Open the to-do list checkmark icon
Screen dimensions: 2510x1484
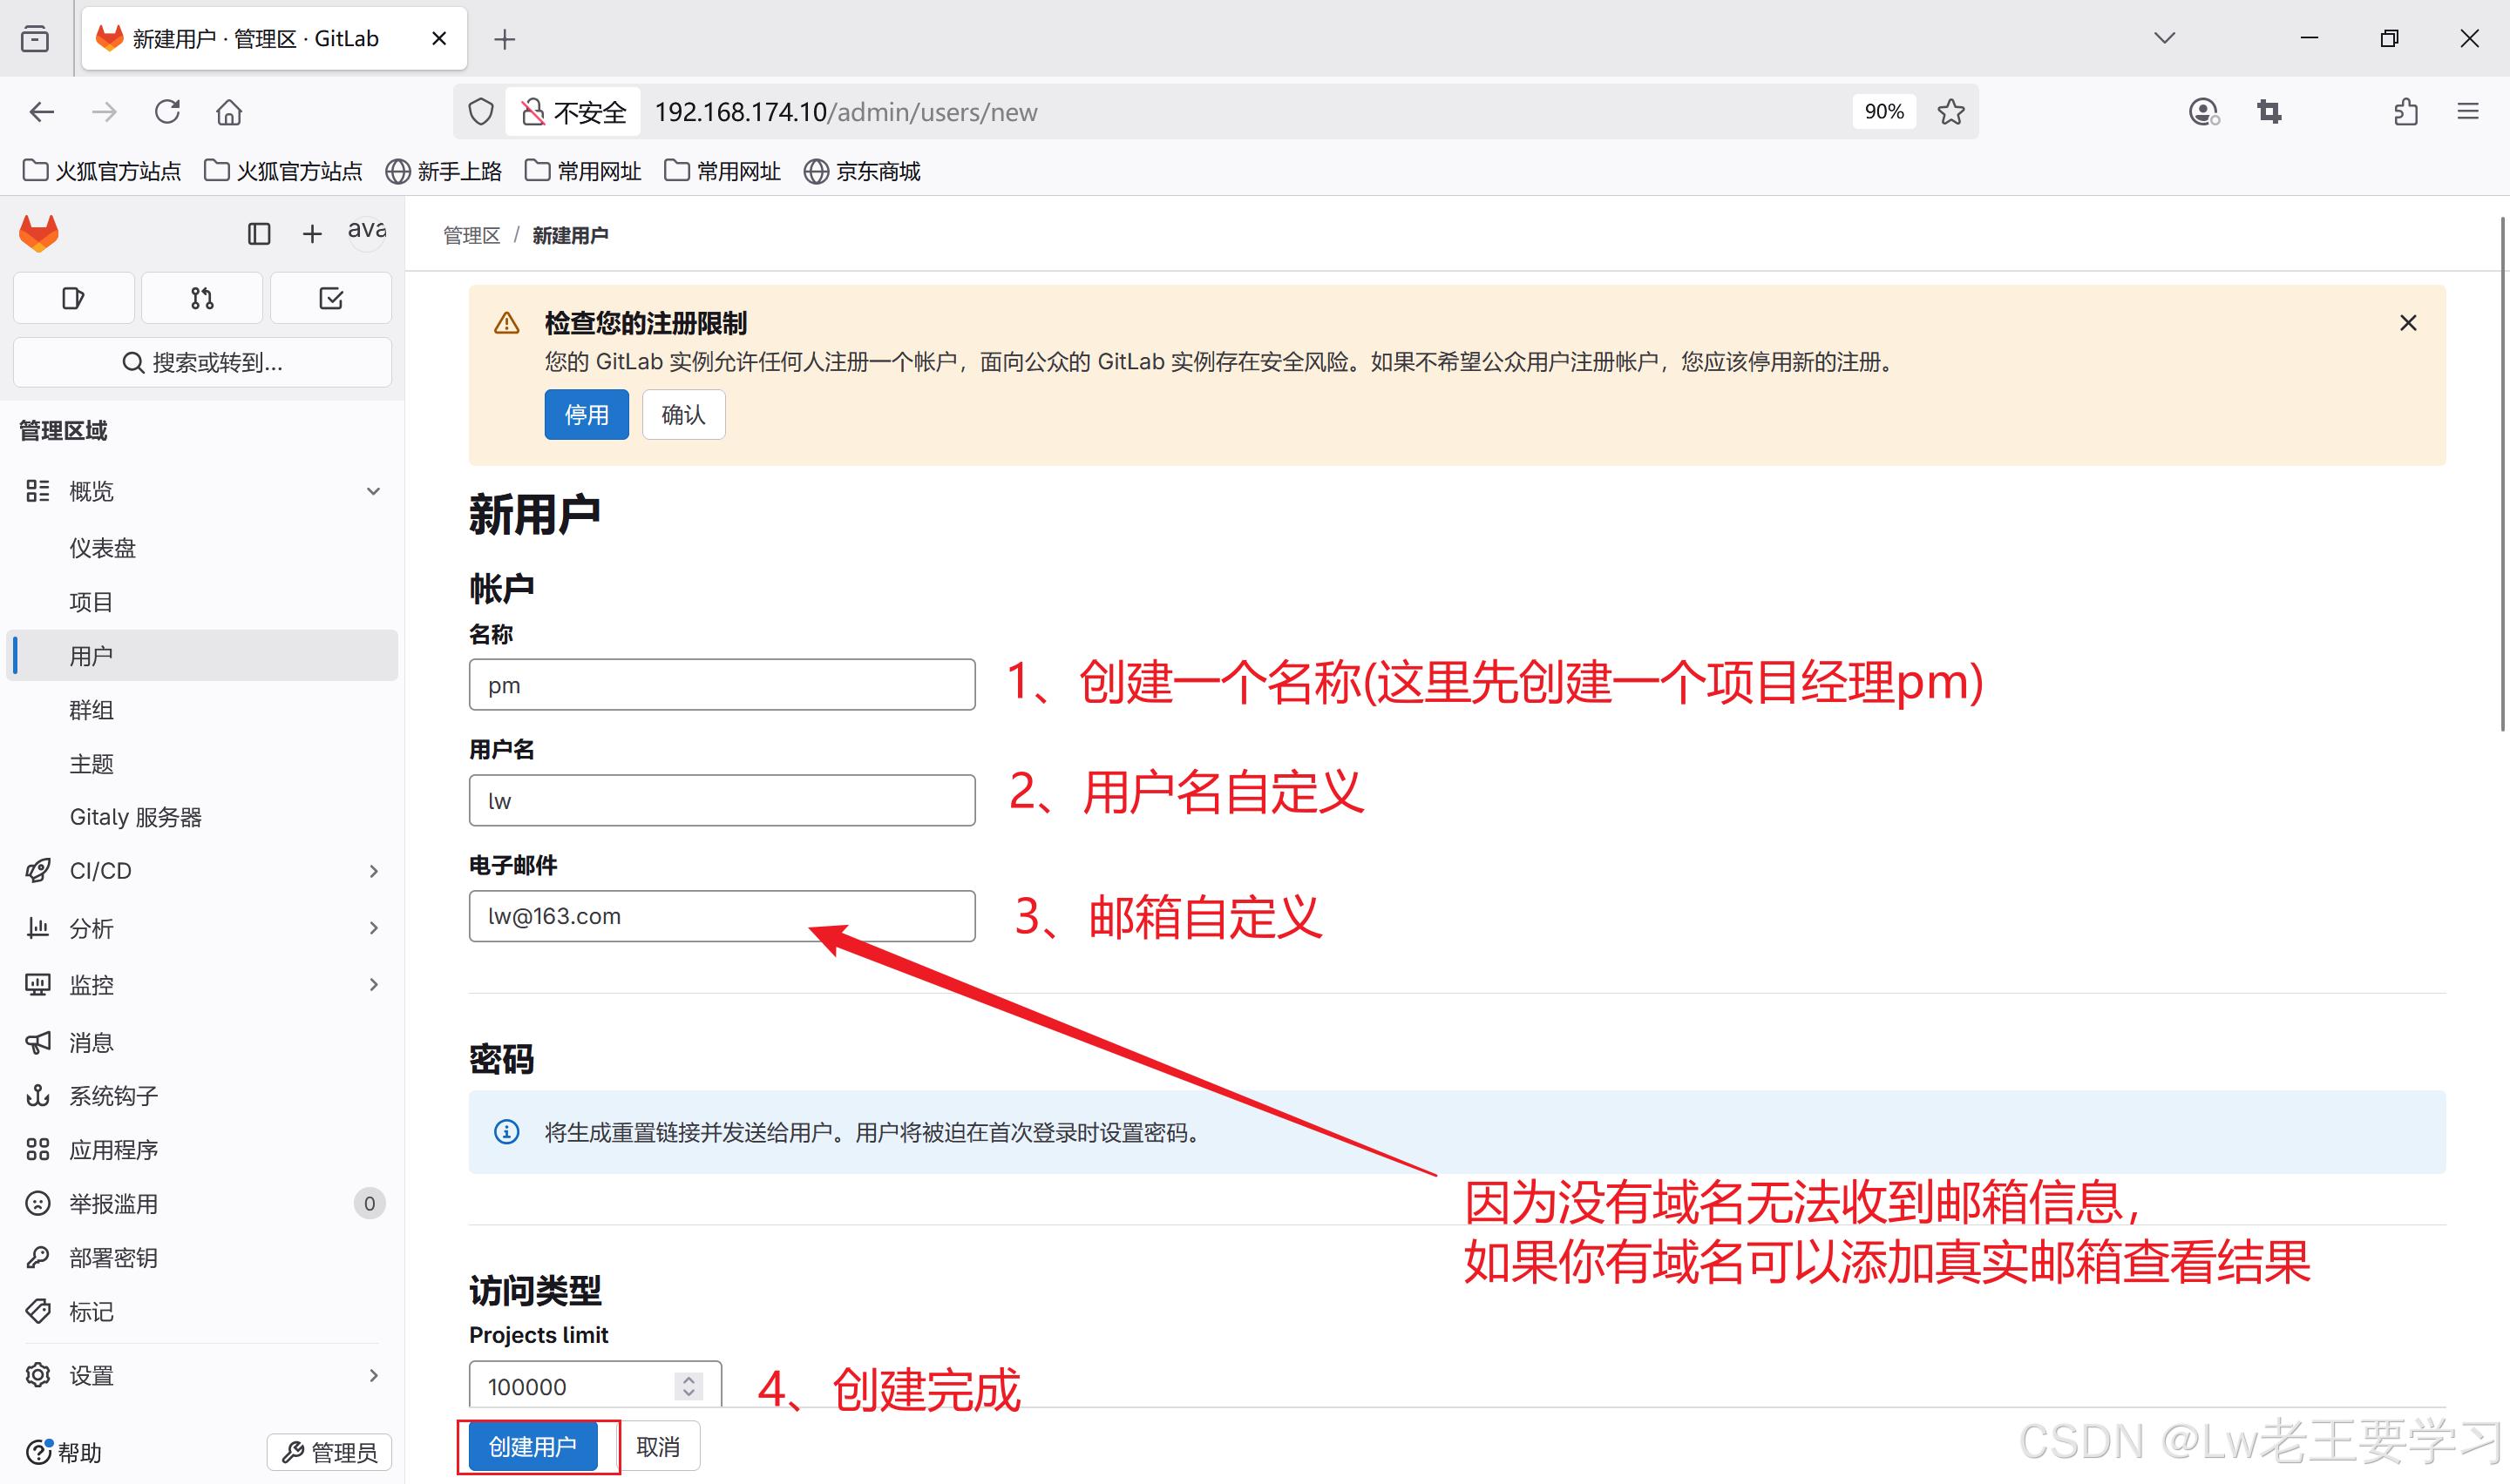(x=330, y=298)
